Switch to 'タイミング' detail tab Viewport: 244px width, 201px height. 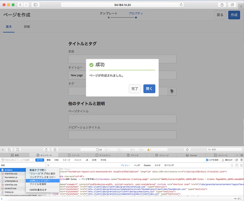(x=169, y=165)
